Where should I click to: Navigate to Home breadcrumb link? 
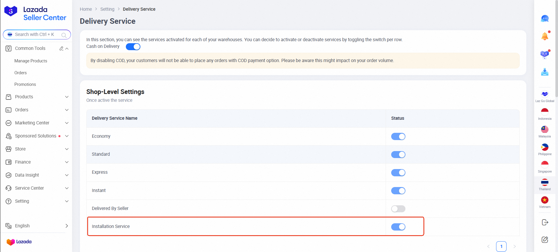point(86,9)
